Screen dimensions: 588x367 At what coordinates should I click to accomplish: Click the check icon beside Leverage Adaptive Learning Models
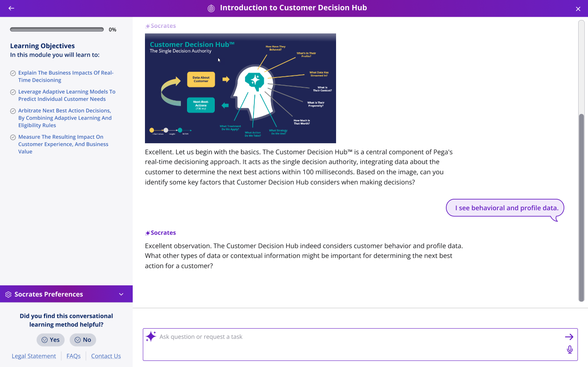tap(13, 92)
